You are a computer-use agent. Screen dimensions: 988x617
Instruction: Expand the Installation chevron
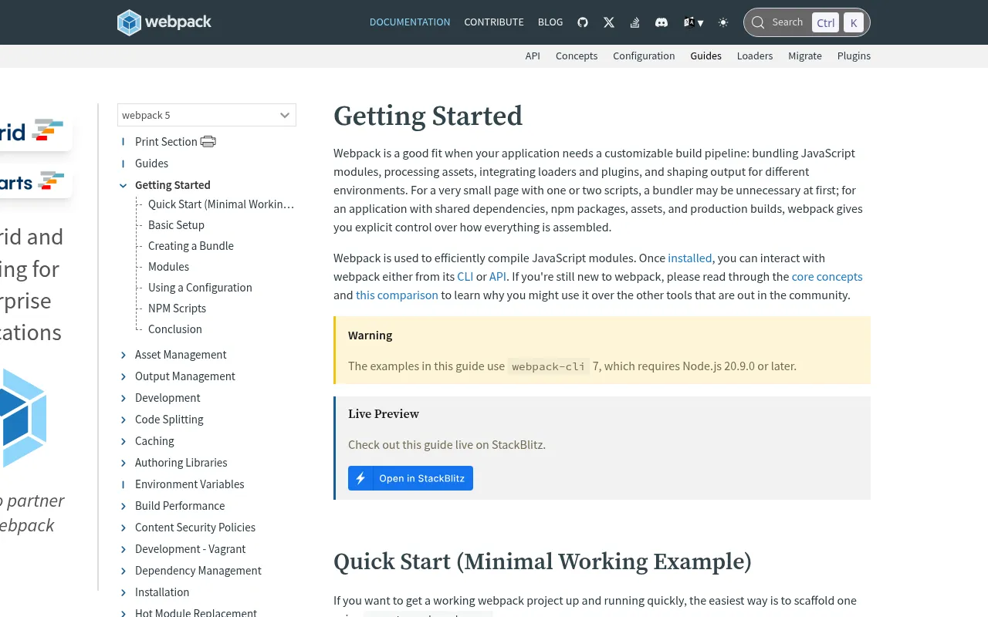pyautogui.click(x=123, y=592)
